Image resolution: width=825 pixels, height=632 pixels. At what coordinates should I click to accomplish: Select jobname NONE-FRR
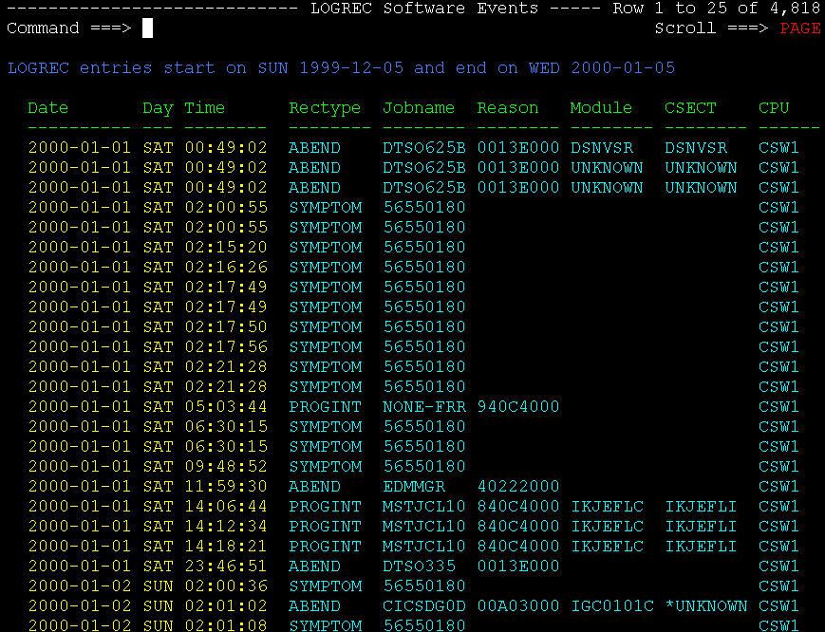pyautogui.click(x=424, y=407)
